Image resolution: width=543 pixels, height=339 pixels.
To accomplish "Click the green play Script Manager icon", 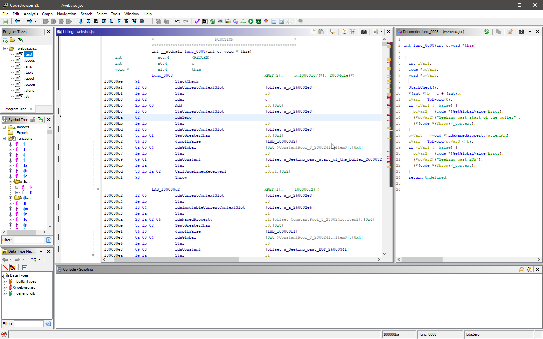I will tap(251, 21).
